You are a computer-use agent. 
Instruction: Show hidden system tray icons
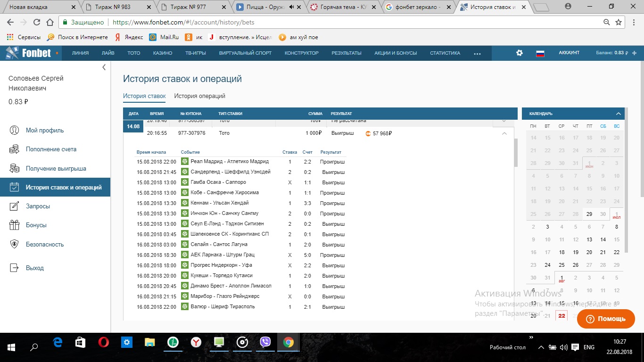coord(540,347)
